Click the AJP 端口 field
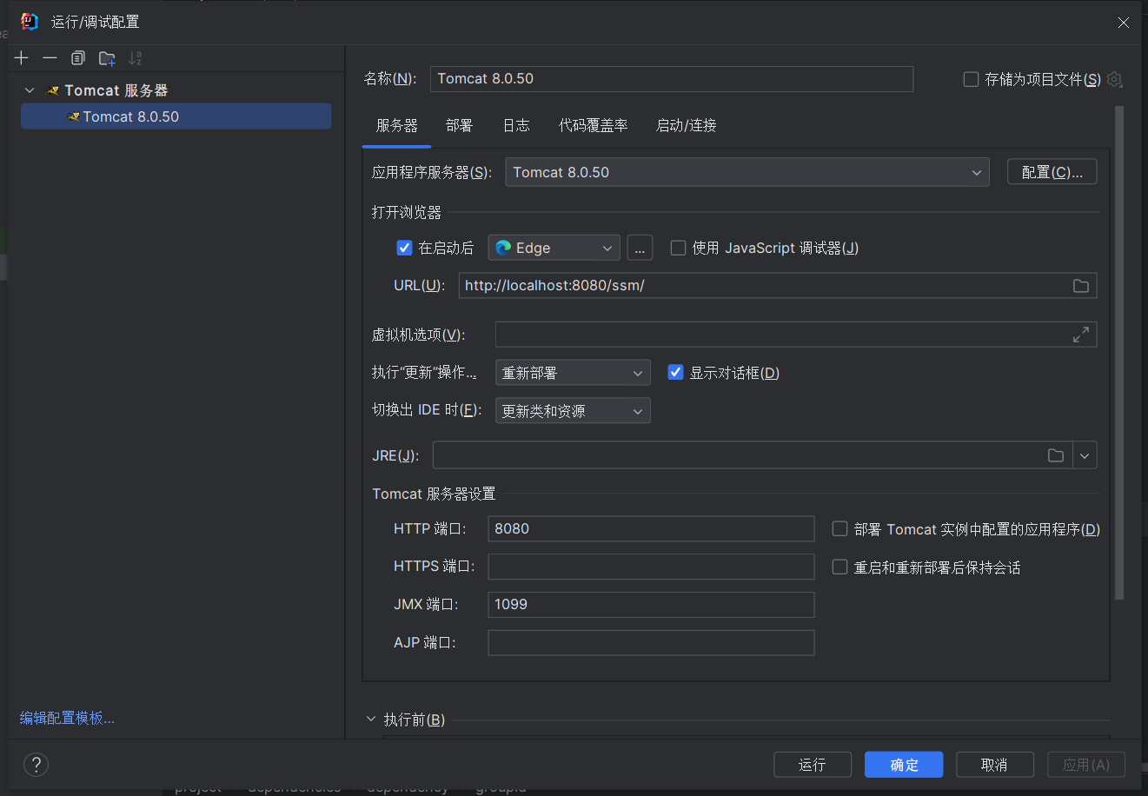 coord(651,643)
